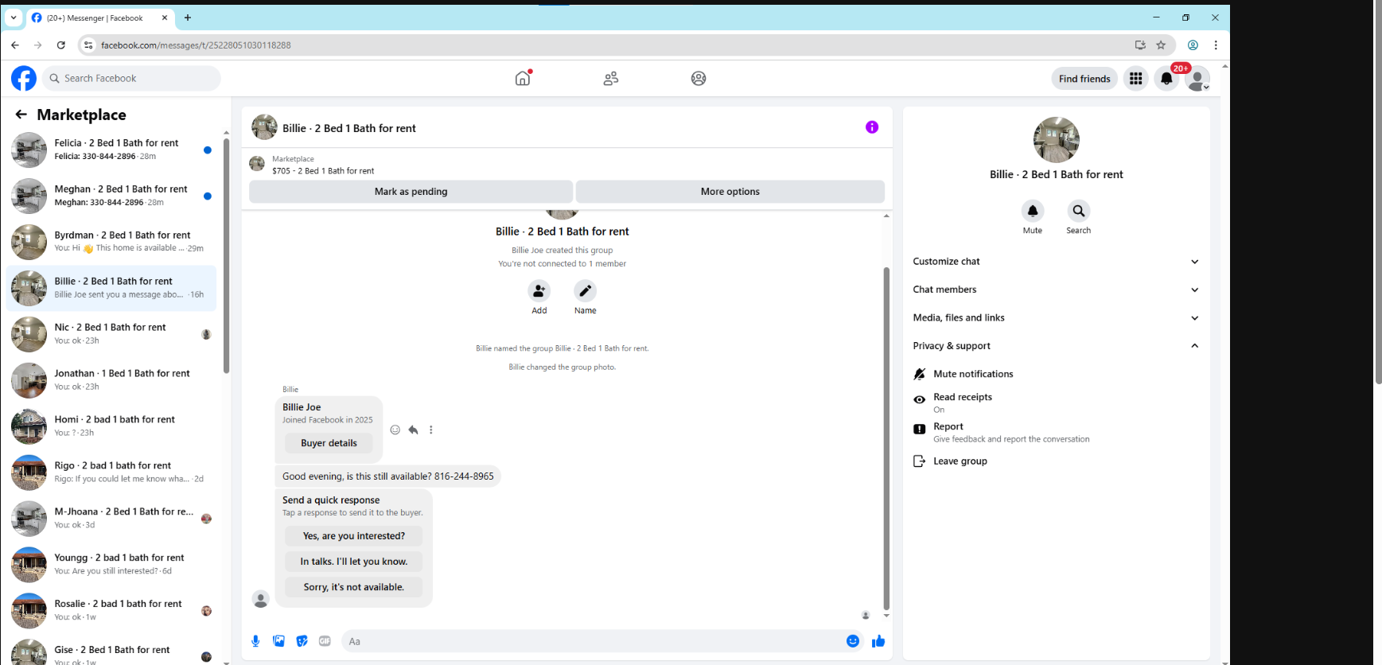This screenshot has width=1382, height=665.
Task: Send quick response 'In talks. I'll let you know.'
Action: click(x=354, y=562)
